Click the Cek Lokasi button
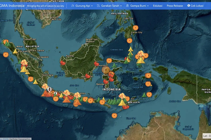 [195, 6]
